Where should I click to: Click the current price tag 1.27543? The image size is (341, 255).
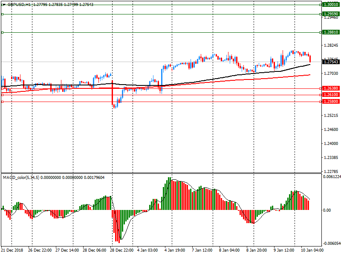point(331,62)
